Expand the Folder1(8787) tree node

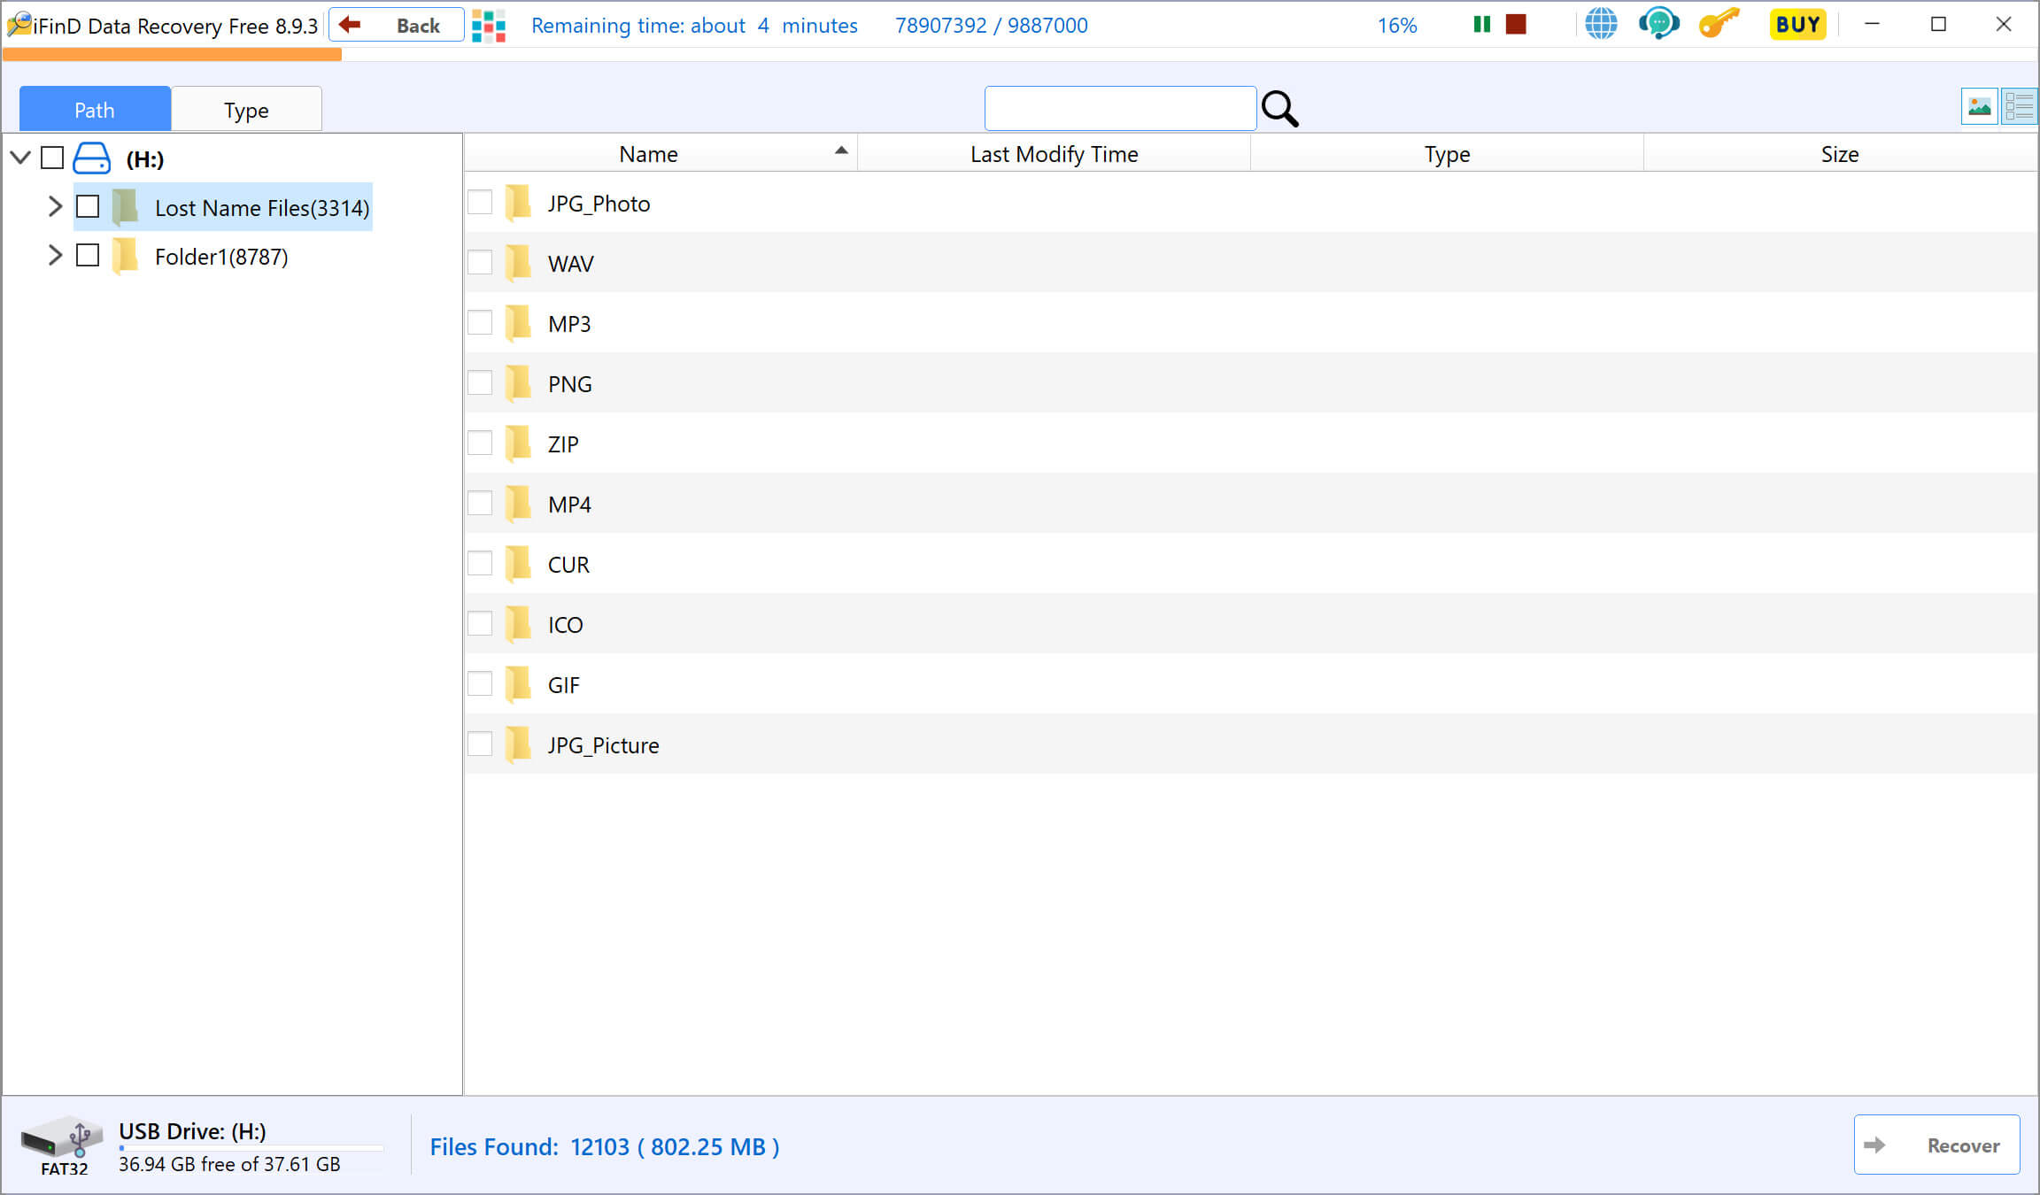pos(55,255)
